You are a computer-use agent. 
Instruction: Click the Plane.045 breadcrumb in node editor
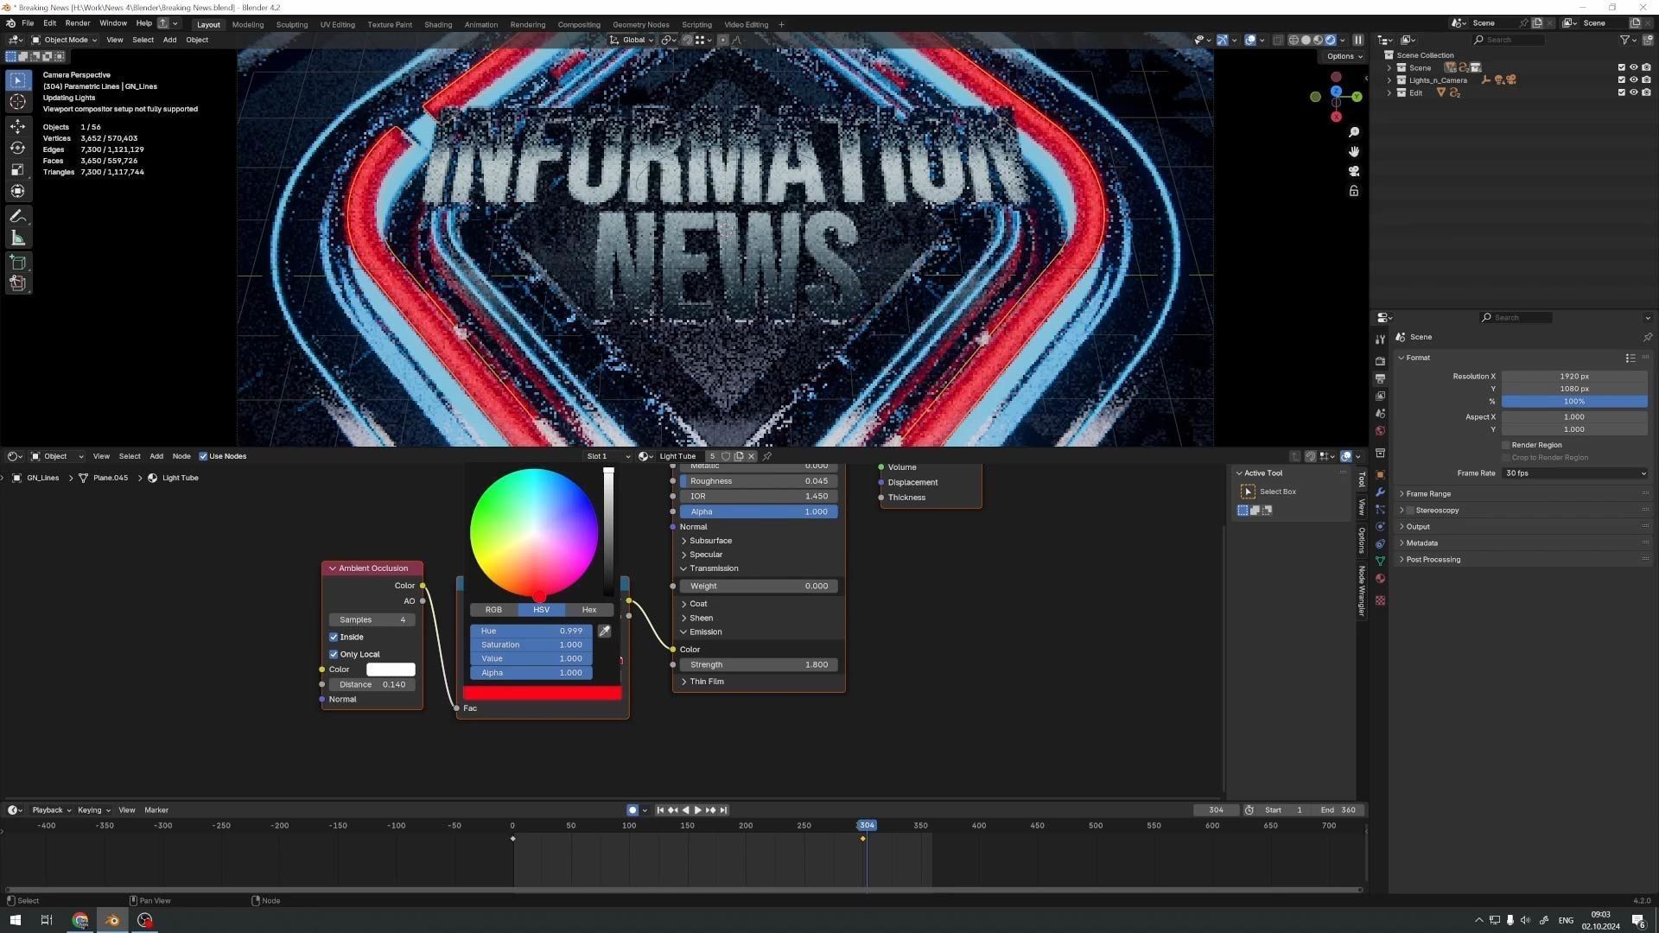point(110,478)
